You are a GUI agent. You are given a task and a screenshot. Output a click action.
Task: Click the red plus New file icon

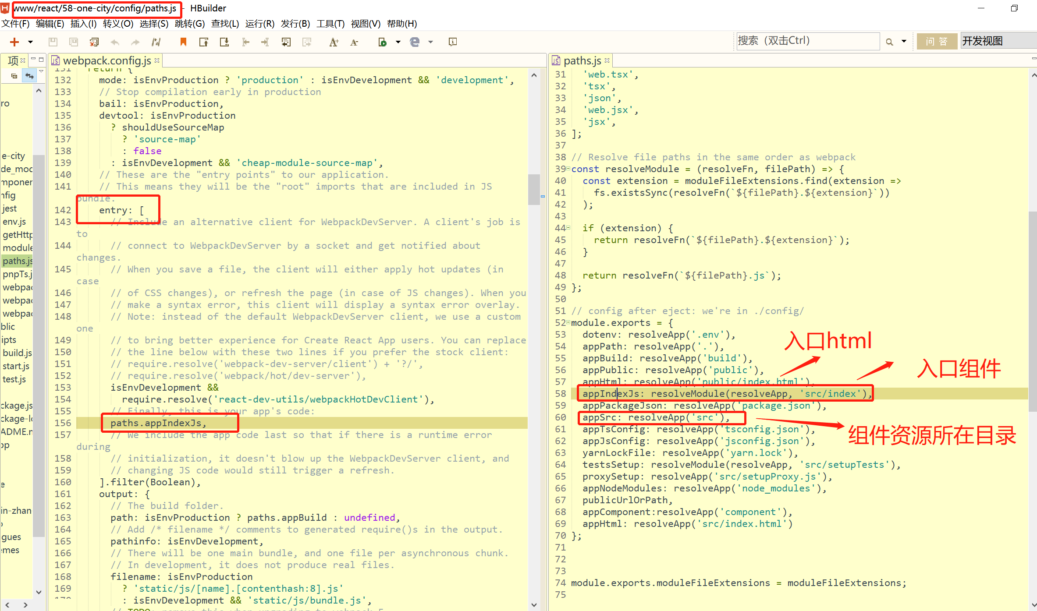[14, 42]
